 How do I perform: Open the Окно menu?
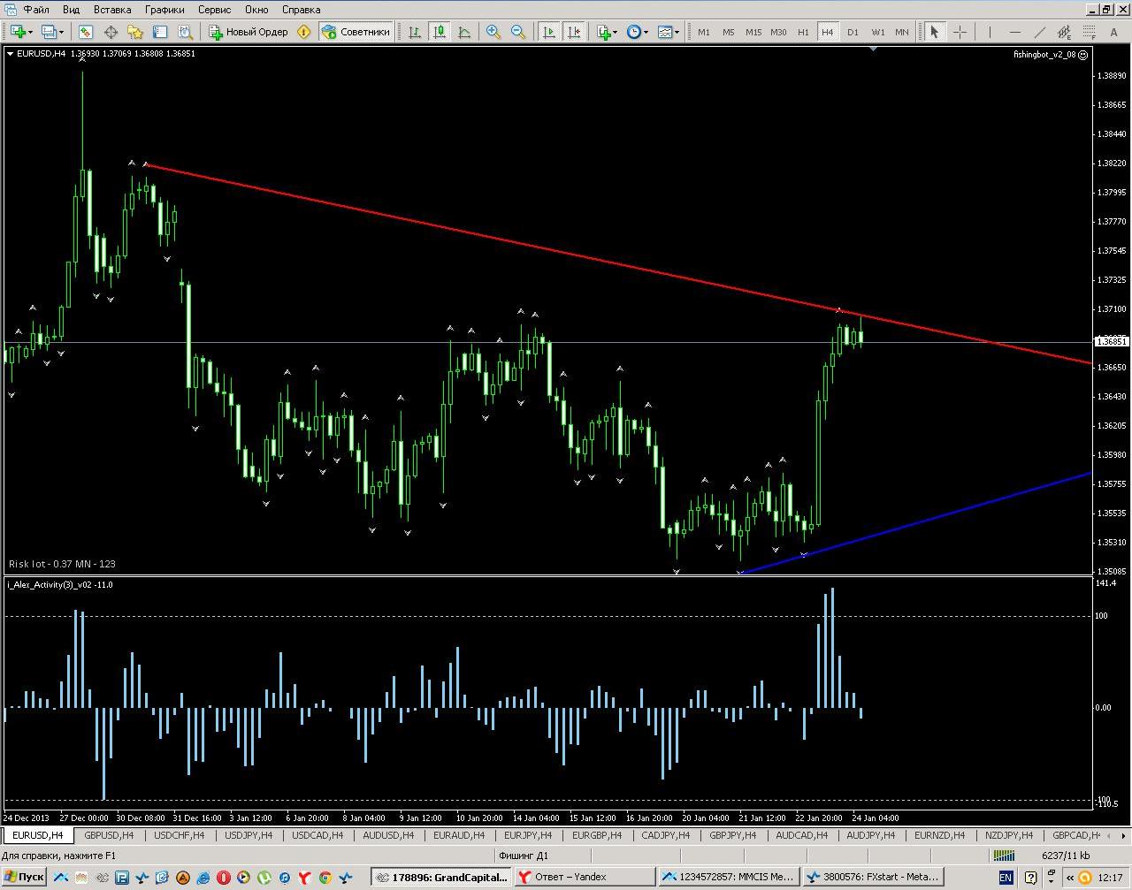256,10
